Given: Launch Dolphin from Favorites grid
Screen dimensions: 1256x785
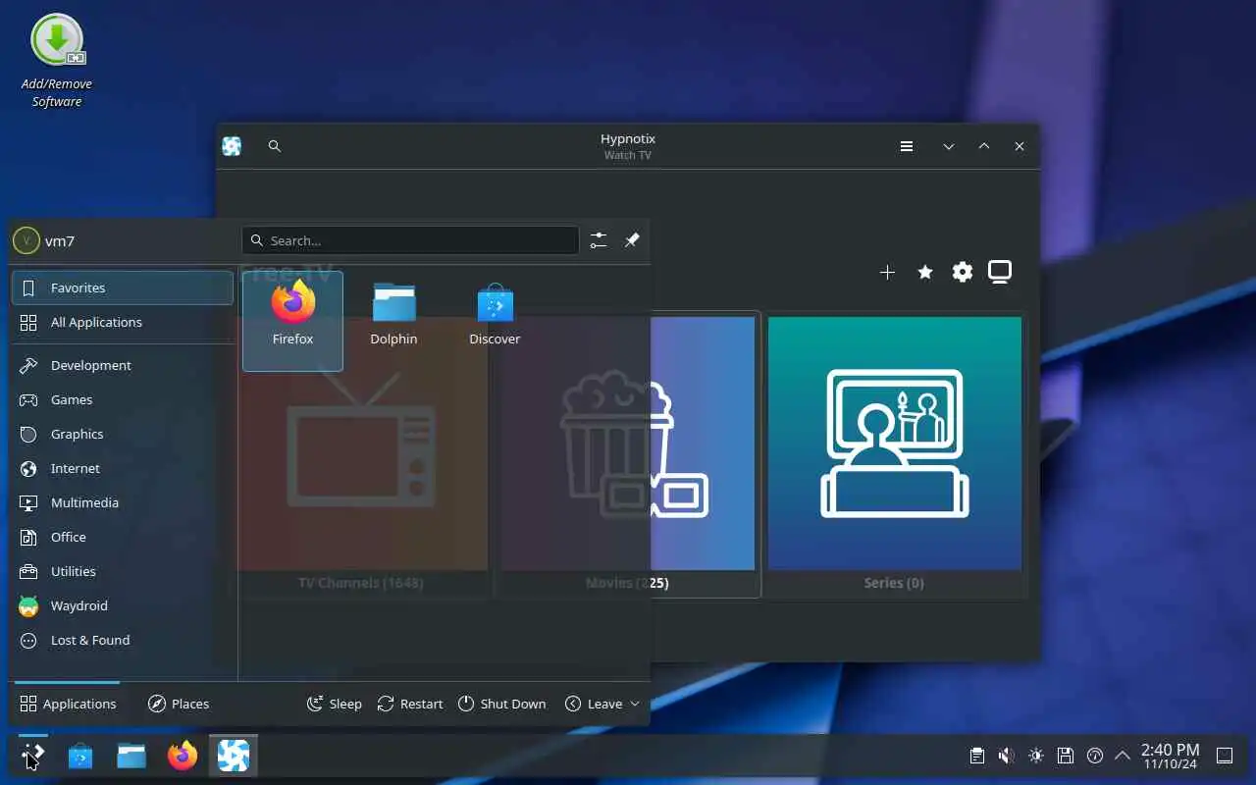Looking at the screenshot, I should coord(393,321).
